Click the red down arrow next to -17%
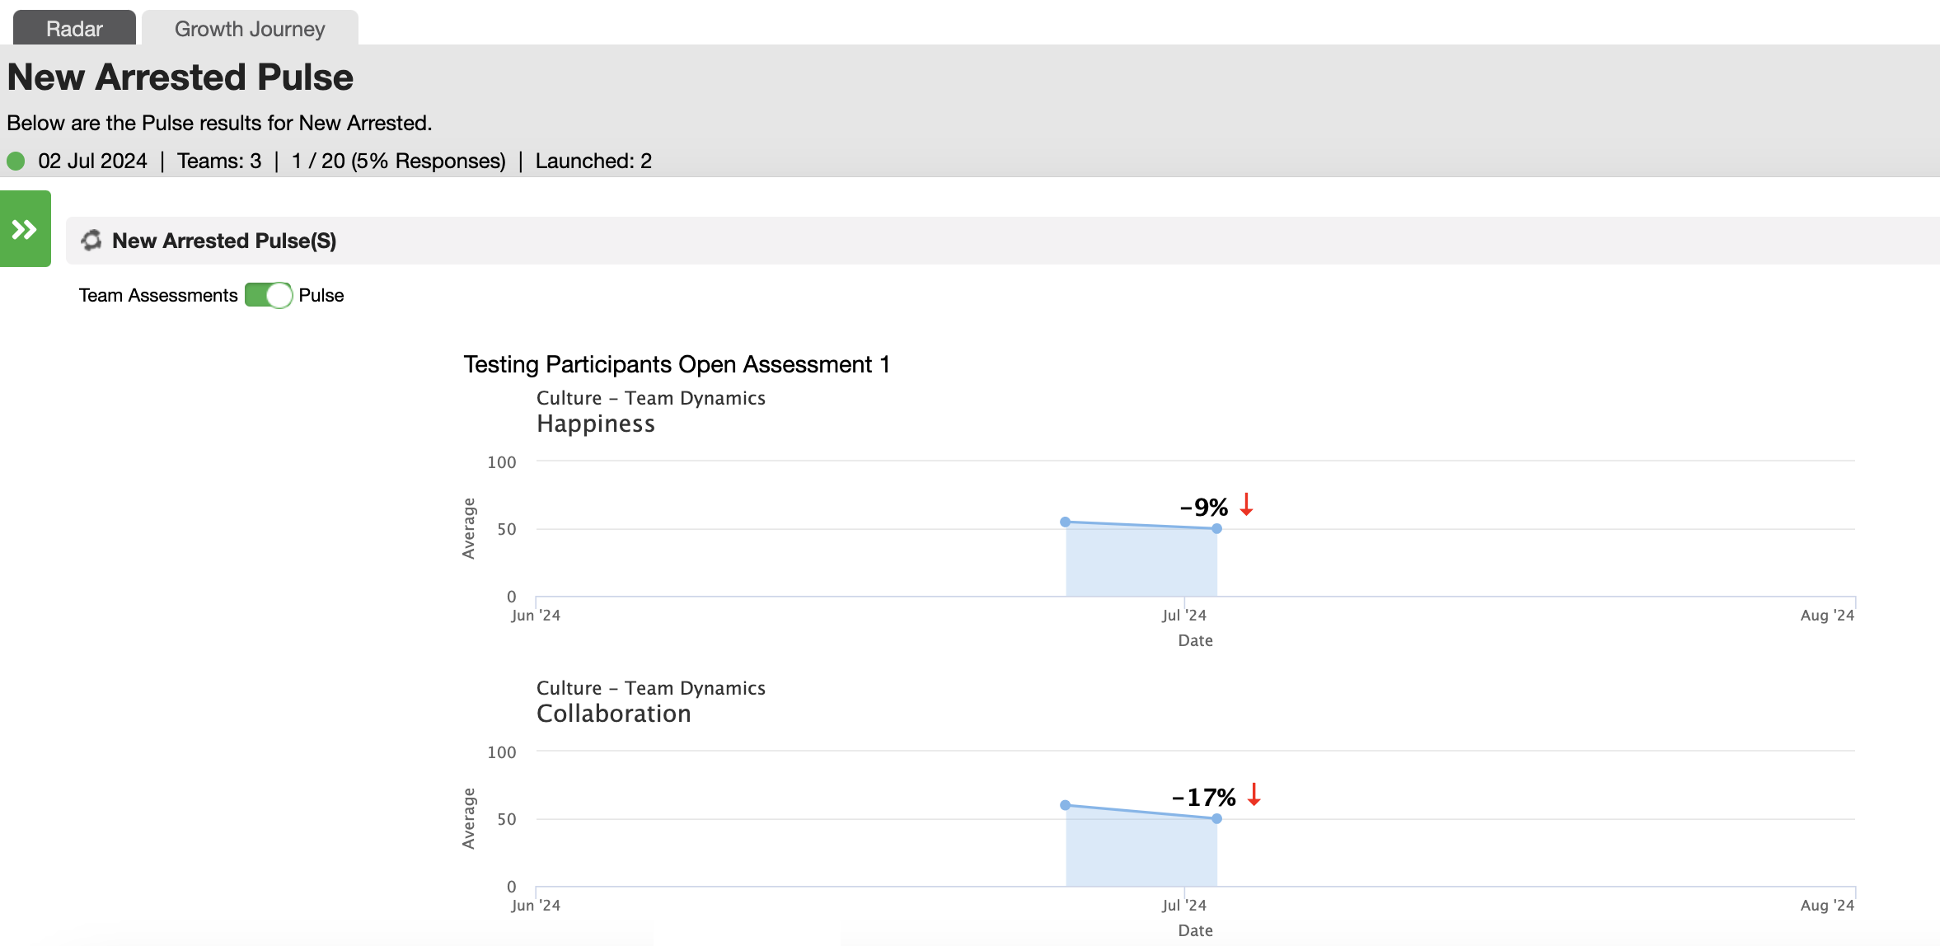This screenshot has height=946, width=1940. [1254, 794]
